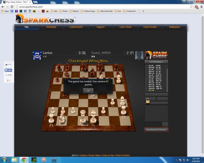Click Lanius's blue pixel avatar
Screen dimensions: 204x163
click(x=37, y=55)
